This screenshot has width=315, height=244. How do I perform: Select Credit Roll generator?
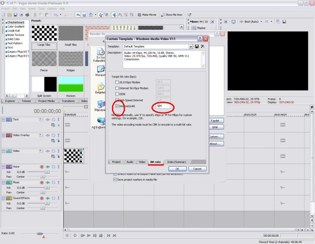click(x=13, y=31)
